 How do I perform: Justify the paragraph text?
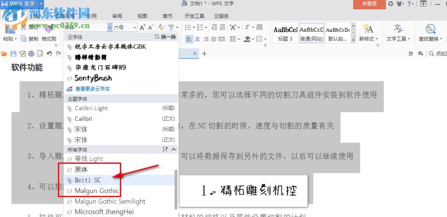coord(214,39)
